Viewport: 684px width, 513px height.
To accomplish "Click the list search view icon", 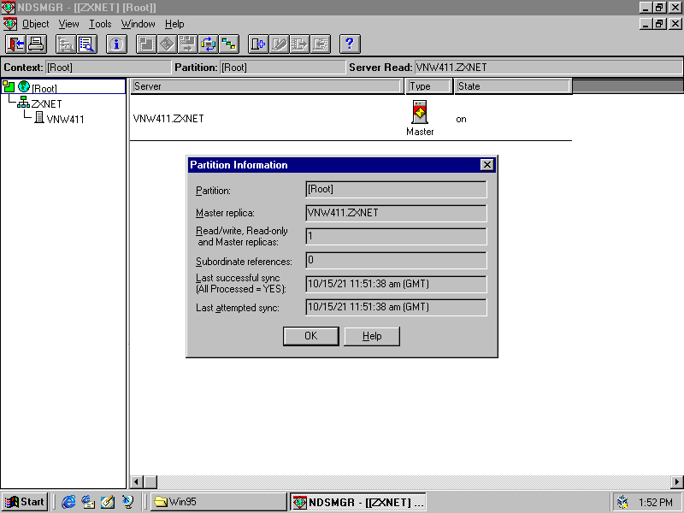I will 87,44.
